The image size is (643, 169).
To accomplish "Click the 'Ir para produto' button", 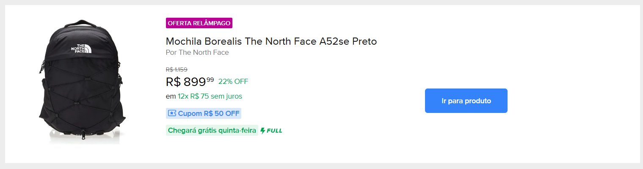I will pyautogui.click(x=466, y=101).
